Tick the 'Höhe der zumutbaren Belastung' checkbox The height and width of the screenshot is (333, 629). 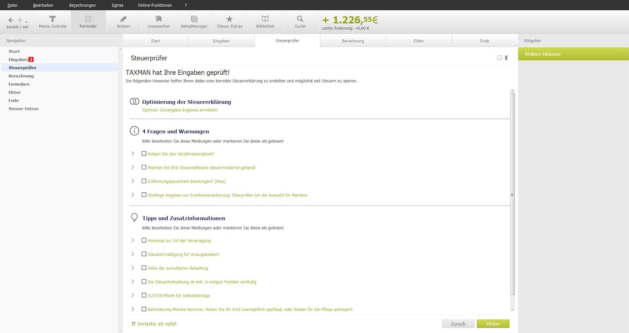pyautogui.click(x=144, y=268)
